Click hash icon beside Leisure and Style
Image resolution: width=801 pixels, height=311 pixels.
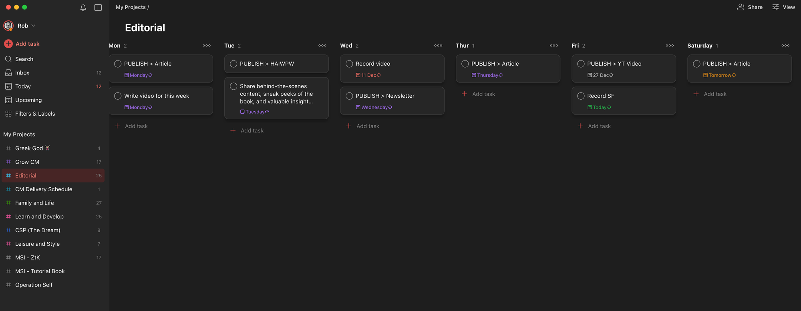[x=8, y=244]
